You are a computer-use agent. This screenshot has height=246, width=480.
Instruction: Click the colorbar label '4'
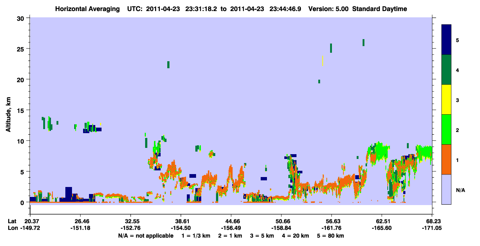point(457,70)
